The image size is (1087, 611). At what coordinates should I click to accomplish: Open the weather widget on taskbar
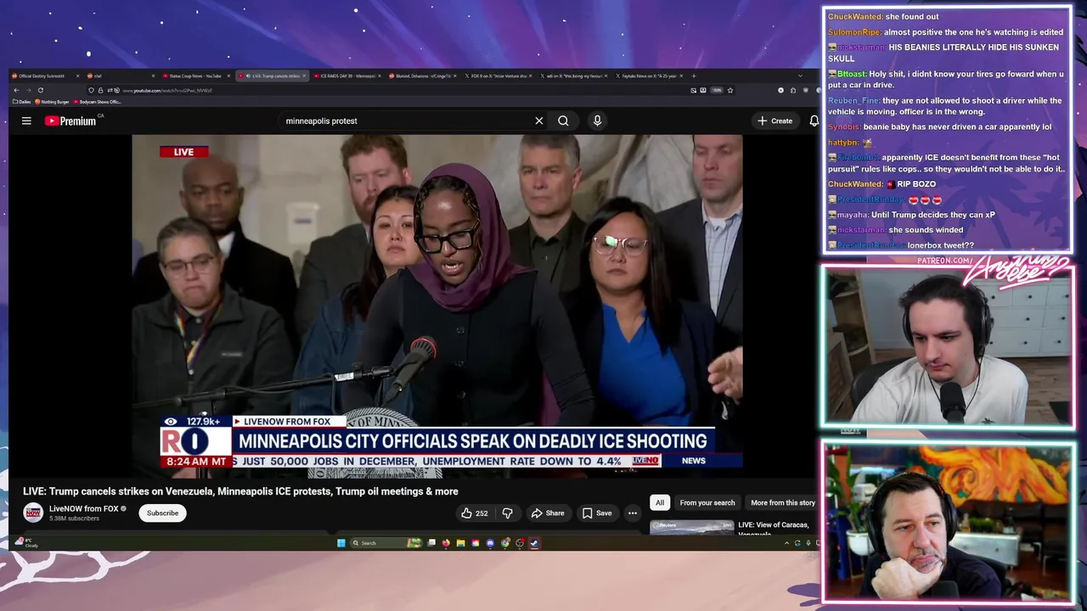tap(25, 543)
